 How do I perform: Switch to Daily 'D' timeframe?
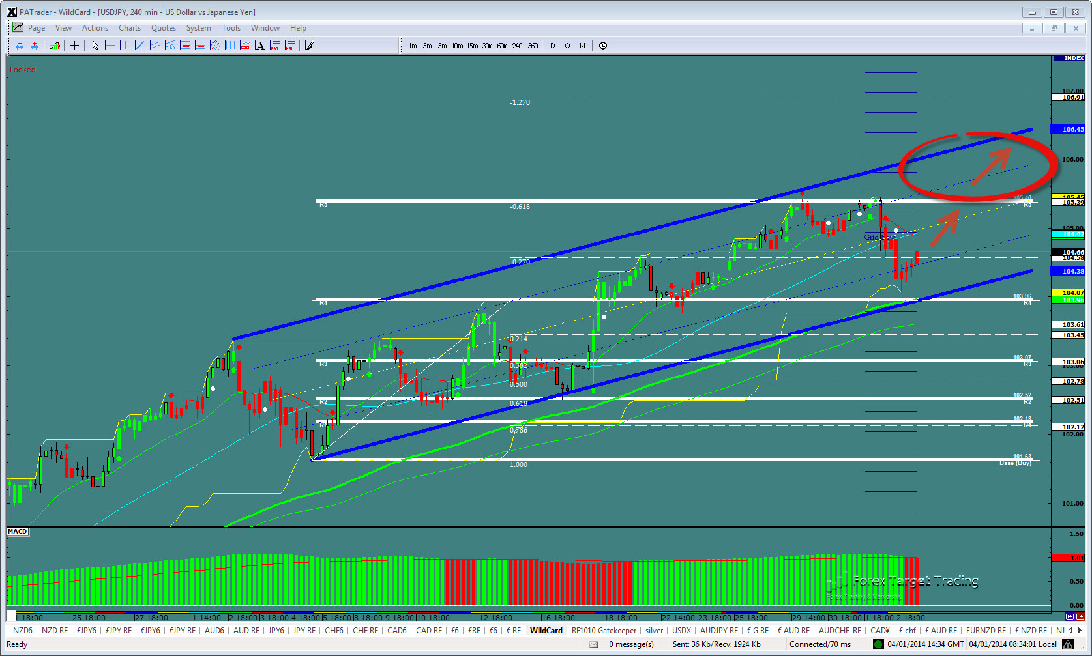(x=553, y=46)
